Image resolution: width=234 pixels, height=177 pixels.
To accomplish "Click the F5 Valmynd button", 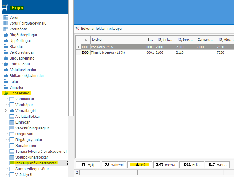I will point(114,165).
